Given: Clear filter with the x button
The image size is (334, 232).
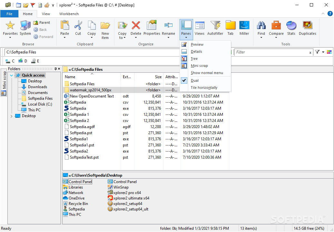Looking at the screenshot, I should click(310, 52).
